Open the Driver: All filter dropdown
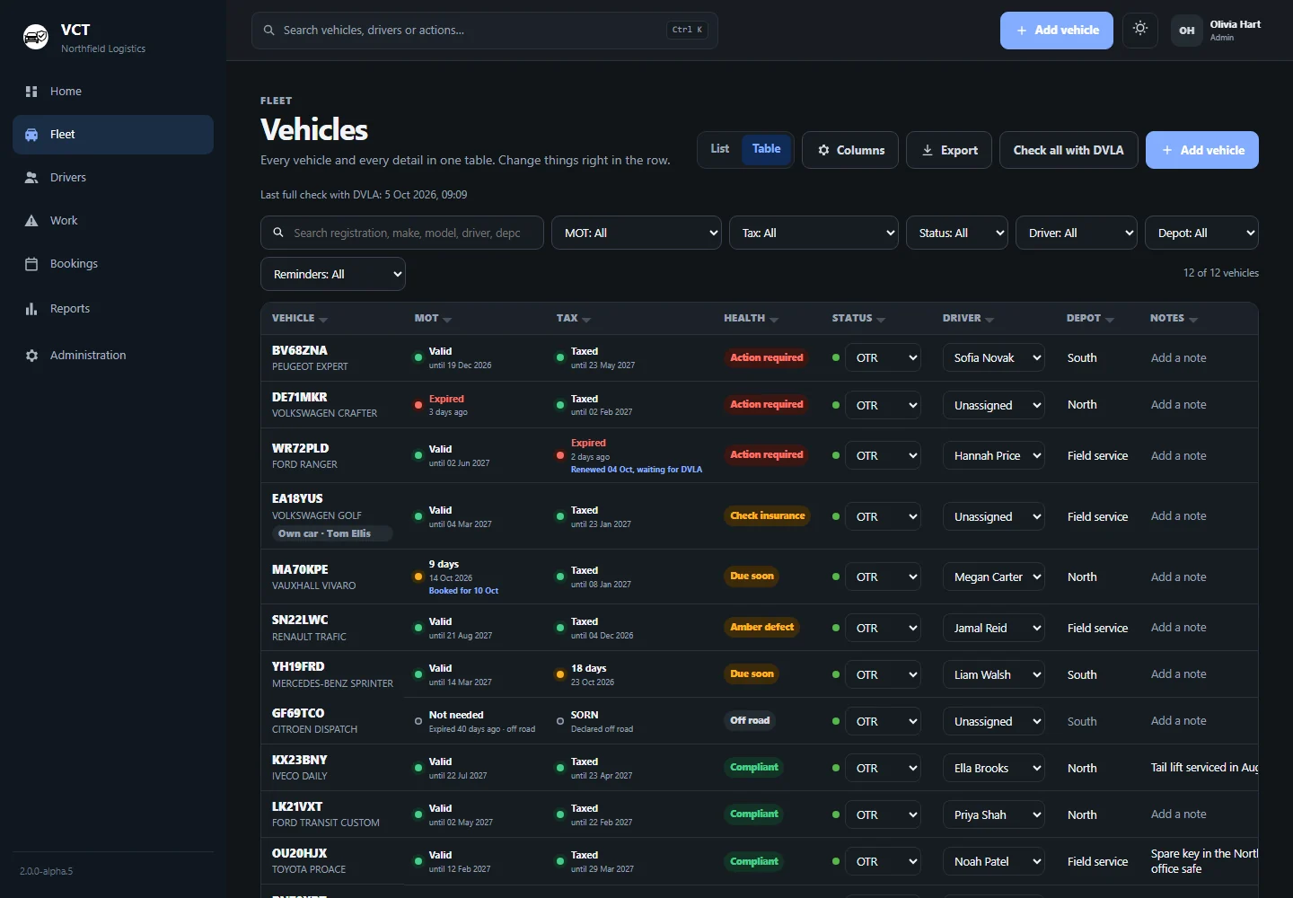Screen dimensions: 1293x898 coord(1077,233)
